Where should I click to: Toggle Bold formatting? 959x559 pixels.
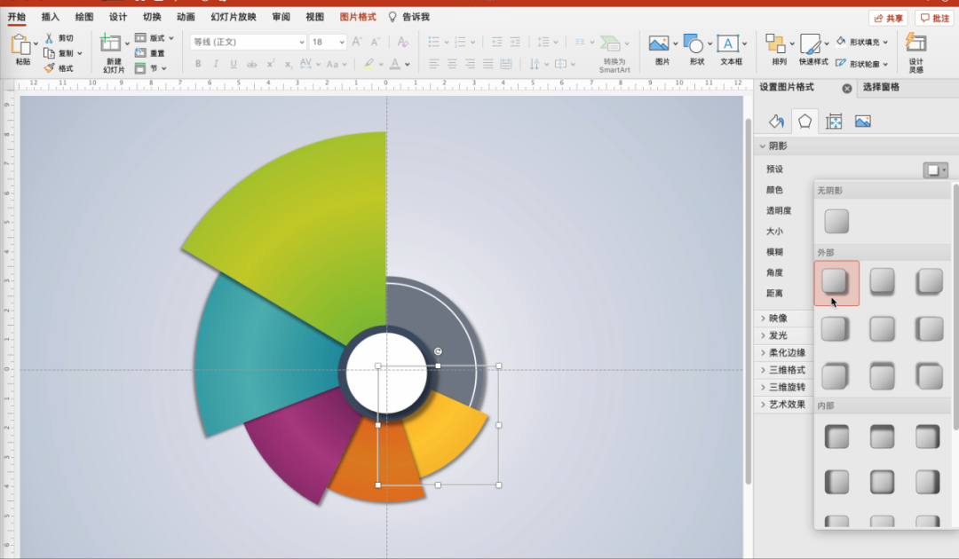(198, 64)
